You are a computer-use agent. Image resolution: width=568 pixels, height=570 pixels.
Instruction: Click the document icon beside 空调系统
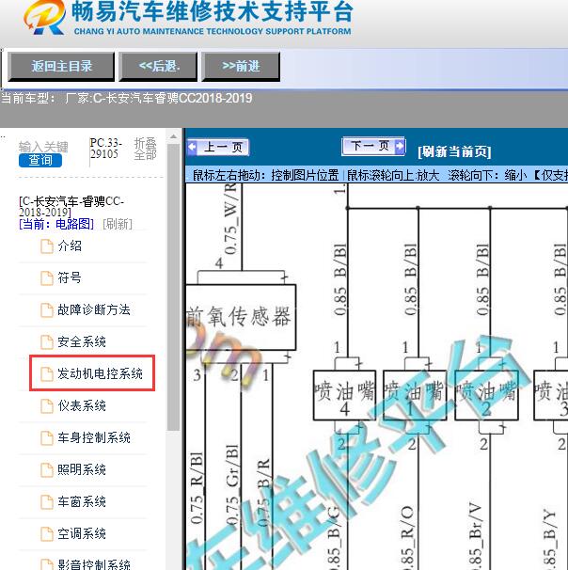pyautogui.click(x=46, y=534)
